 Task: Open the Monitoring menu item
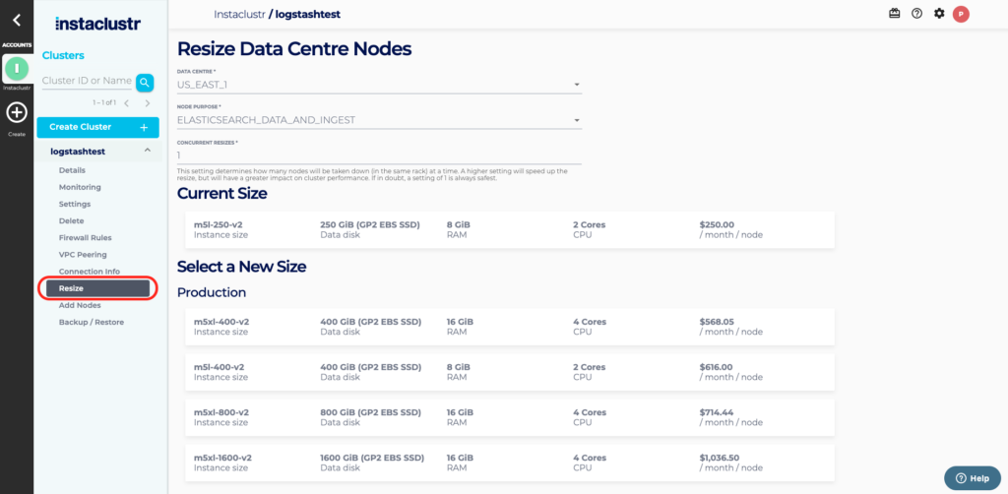tap(80, 187)
